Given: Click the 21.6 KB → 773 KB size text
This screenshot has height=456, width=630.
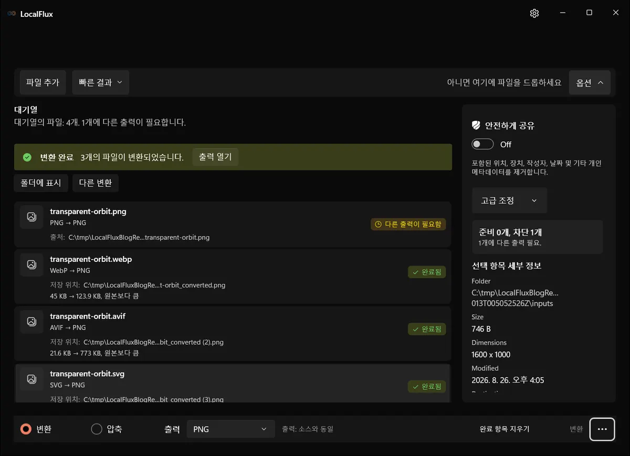Looking at the screenshot, I should pyautogui.click(x=94, y=353).
